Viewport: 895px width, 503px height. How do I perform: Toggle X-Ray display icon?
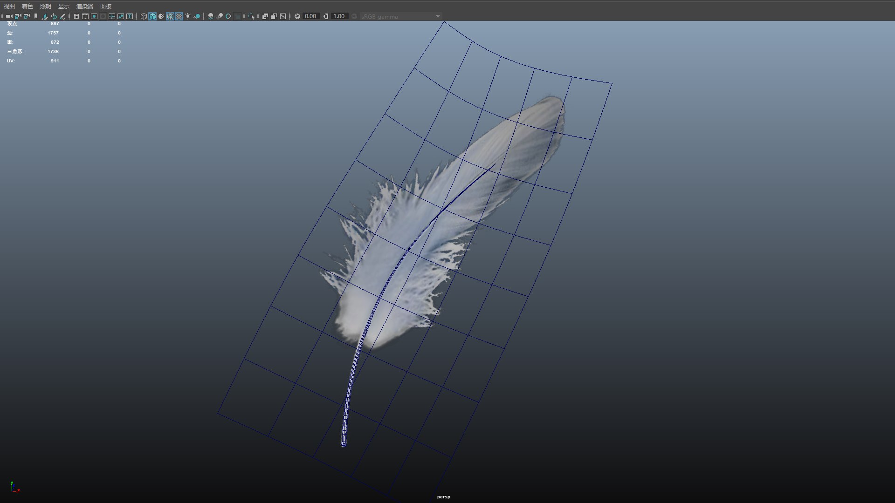265,16
